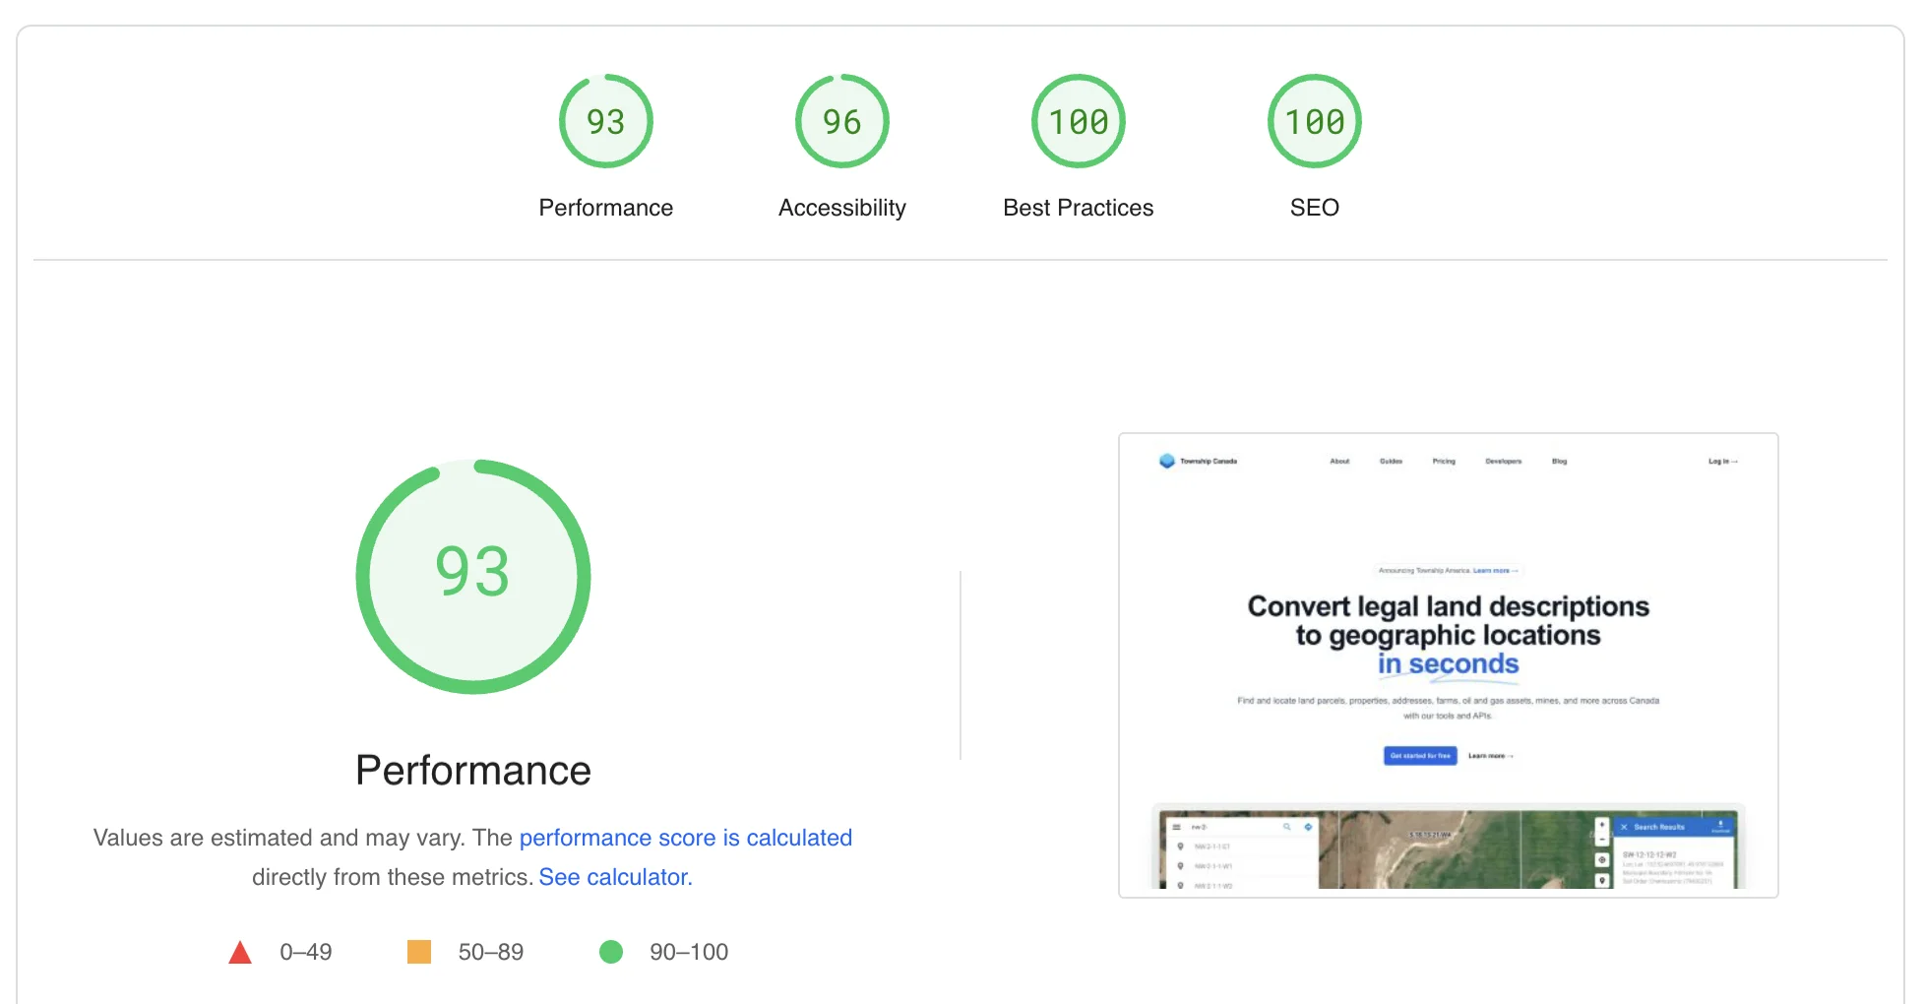
Task: Click the Log In link
Action: [x=1723, y=462]
